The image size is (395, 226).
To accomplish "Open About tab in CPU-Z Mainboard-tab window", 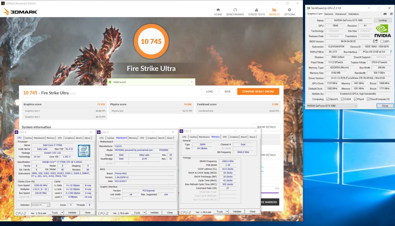I will point(170,138).
